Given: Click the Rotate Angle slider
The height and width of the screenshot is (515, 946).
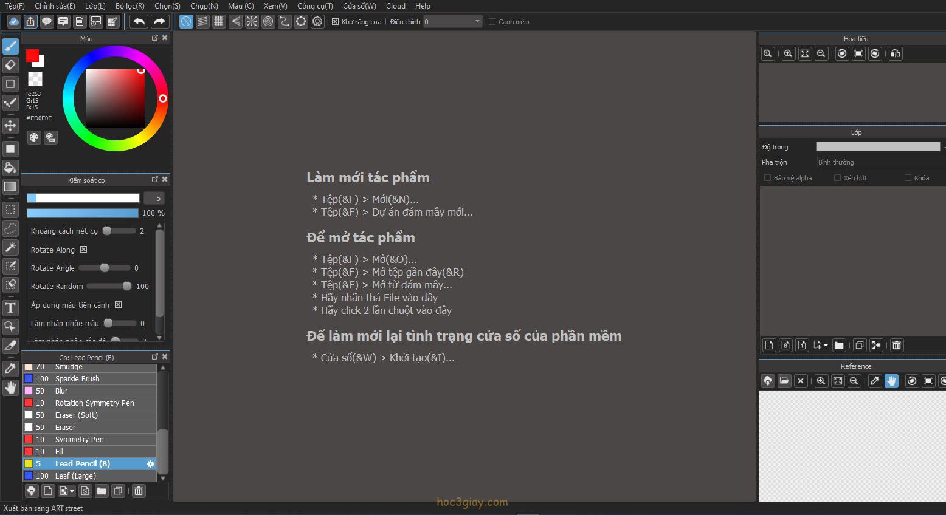Looking at the screenshot, I should coord(105,268).
